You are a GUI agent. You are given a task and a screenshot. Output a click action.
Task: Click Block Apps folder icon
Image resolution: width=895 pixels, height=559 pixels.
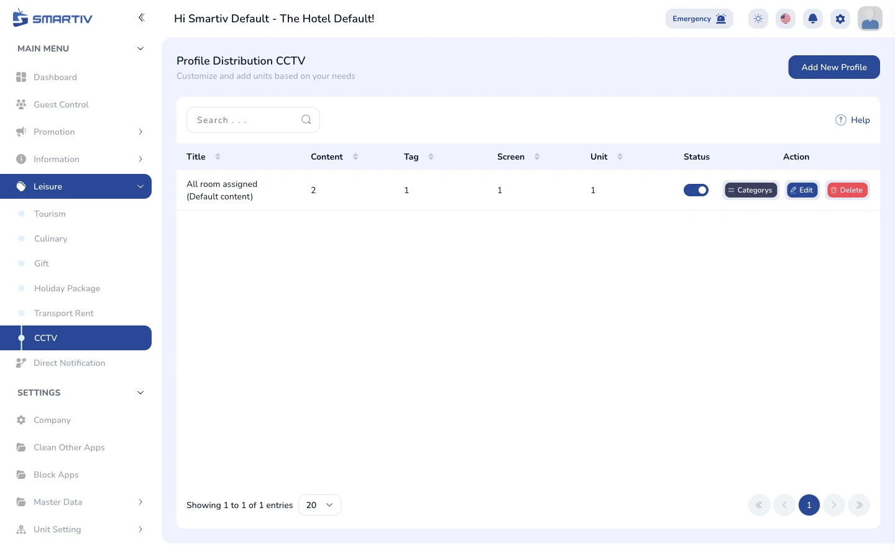(21, 475)
